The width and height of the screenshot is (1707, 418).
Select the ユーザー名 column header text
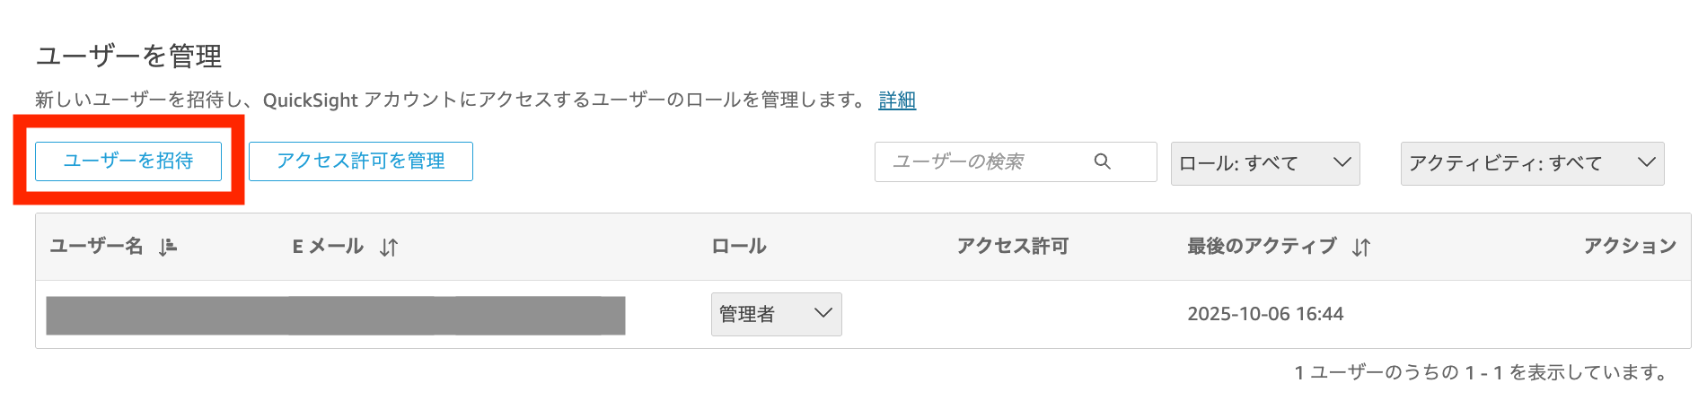tap(96, 247)
